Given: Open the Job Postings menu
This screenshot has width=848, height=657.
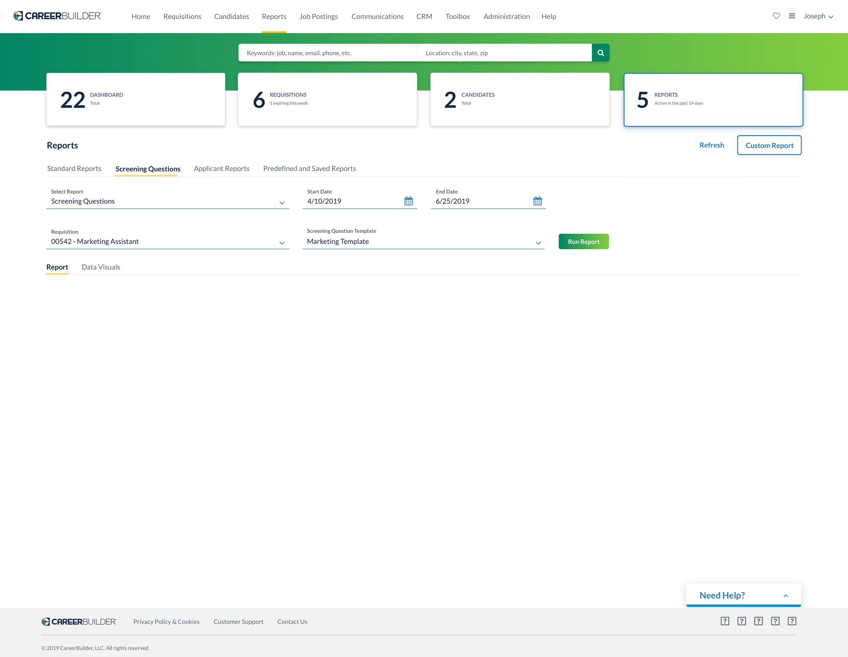Looking at the screenshot, I should pos(319,16).
